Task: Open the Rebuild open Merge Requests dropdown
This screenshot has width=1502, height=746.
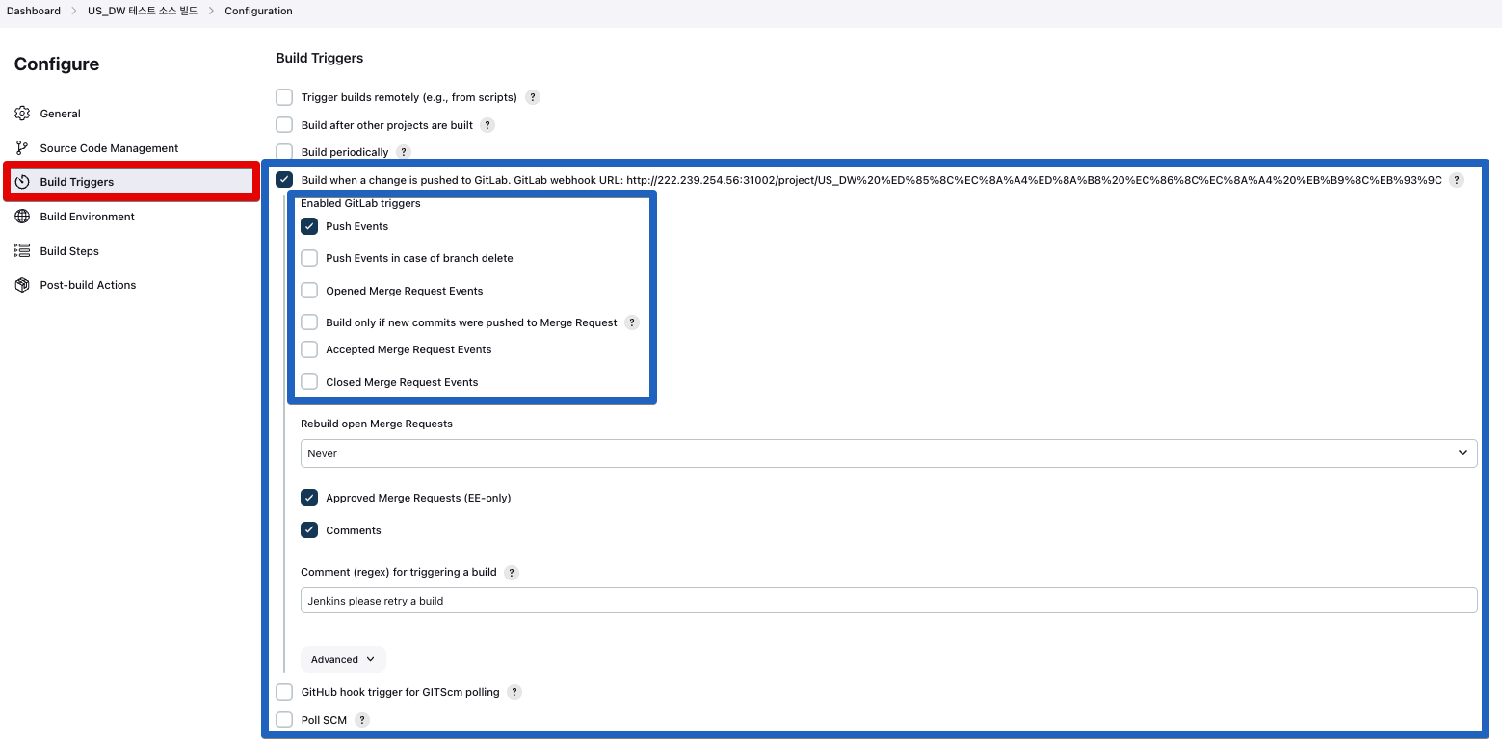Action: click(x=887, y=452)
